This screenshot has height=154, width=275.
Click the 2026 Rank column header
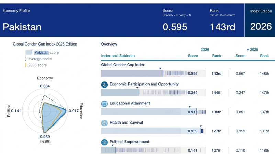coord(217,56)
